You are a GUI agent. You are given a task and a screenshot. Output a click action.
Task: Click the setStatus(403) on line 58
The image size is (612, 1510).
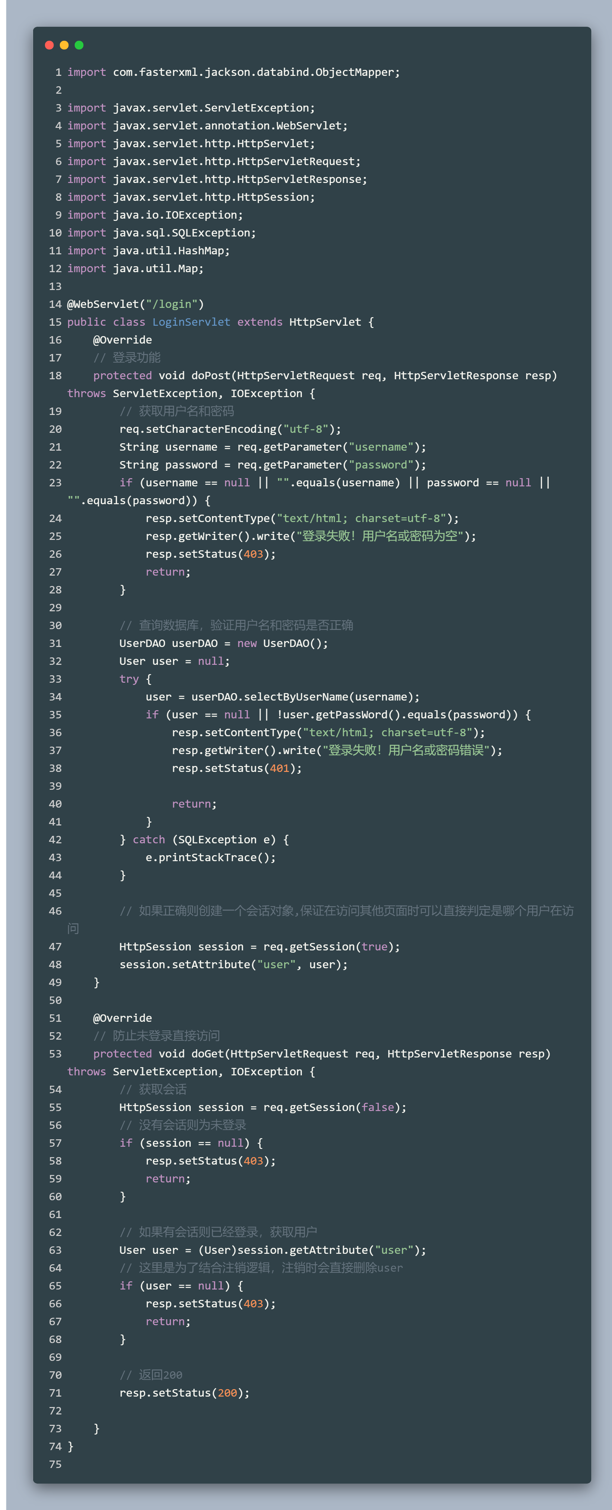pyautogui.click(x=211, y=1160)
